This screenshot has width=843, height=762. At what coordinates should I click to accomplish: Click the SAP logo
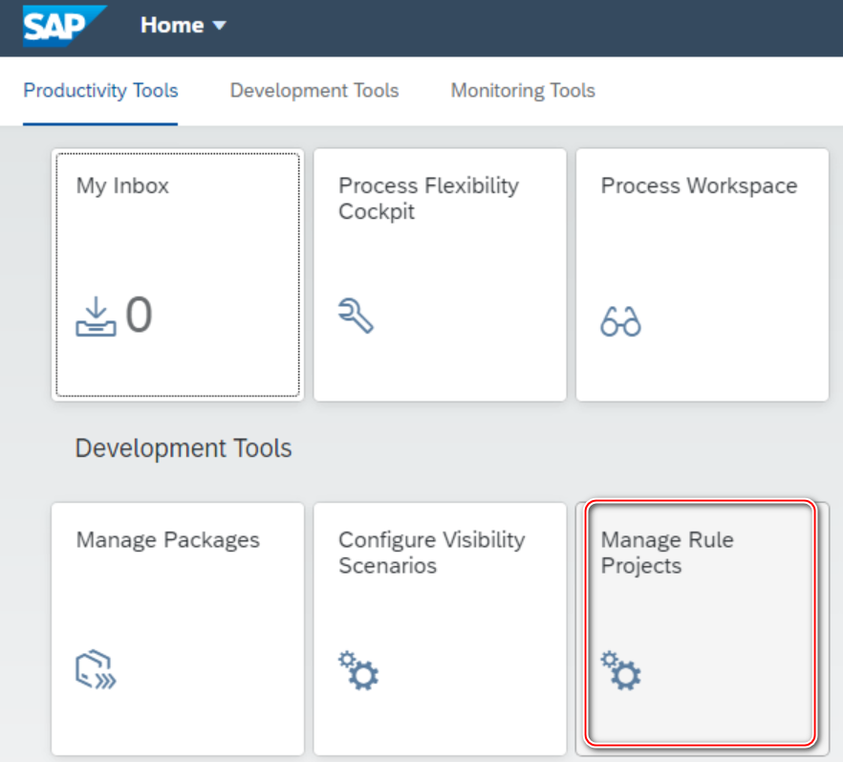pyautogui.click(x=63, y=26)
